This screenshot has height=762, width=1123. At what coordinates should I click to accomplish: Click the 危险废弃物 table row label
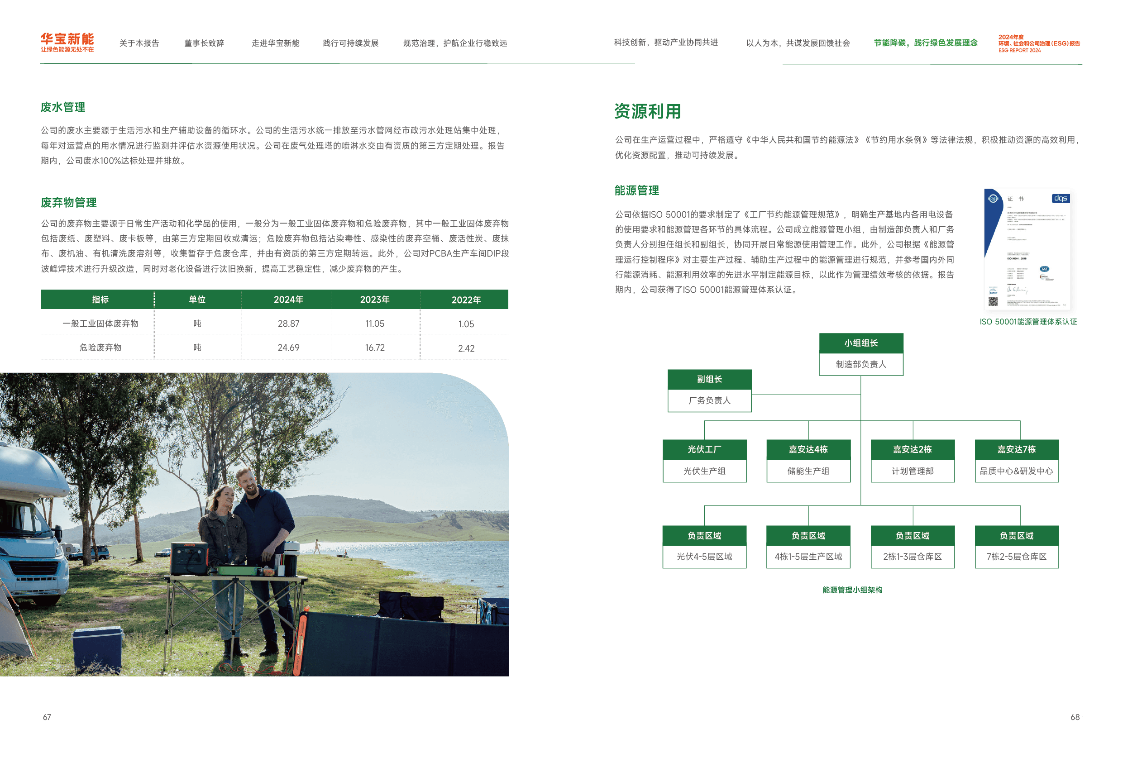[x=100, y=348]
